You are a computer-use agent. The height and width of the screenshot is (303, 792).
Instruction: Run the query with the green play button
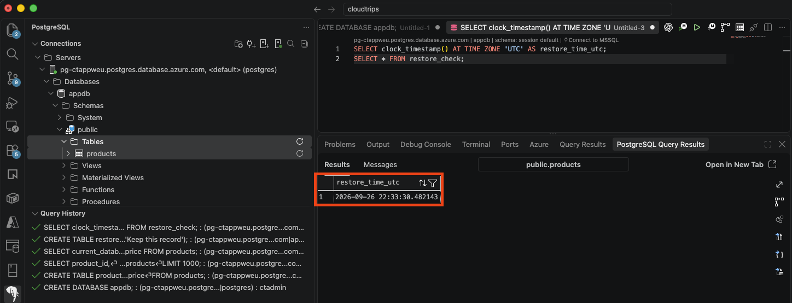(697, 27)
